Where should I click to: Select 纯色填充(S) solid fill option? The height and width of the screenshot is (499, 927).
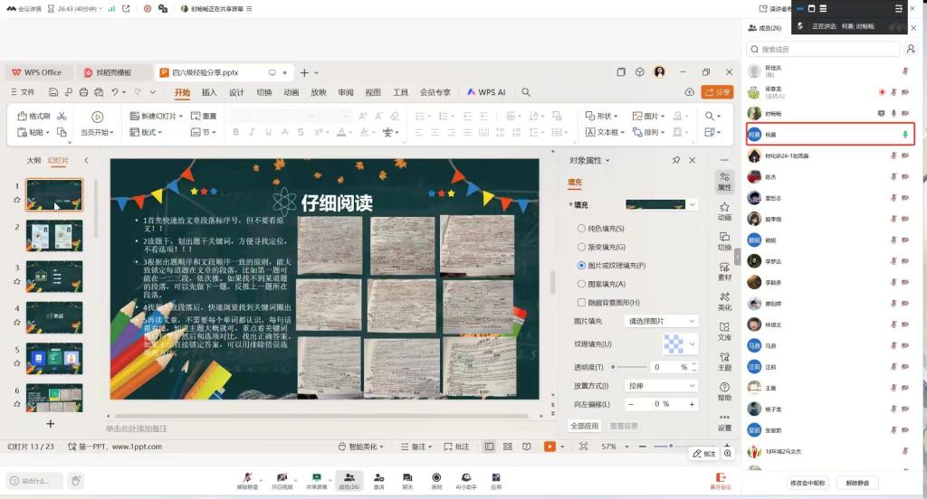(582, 229)
